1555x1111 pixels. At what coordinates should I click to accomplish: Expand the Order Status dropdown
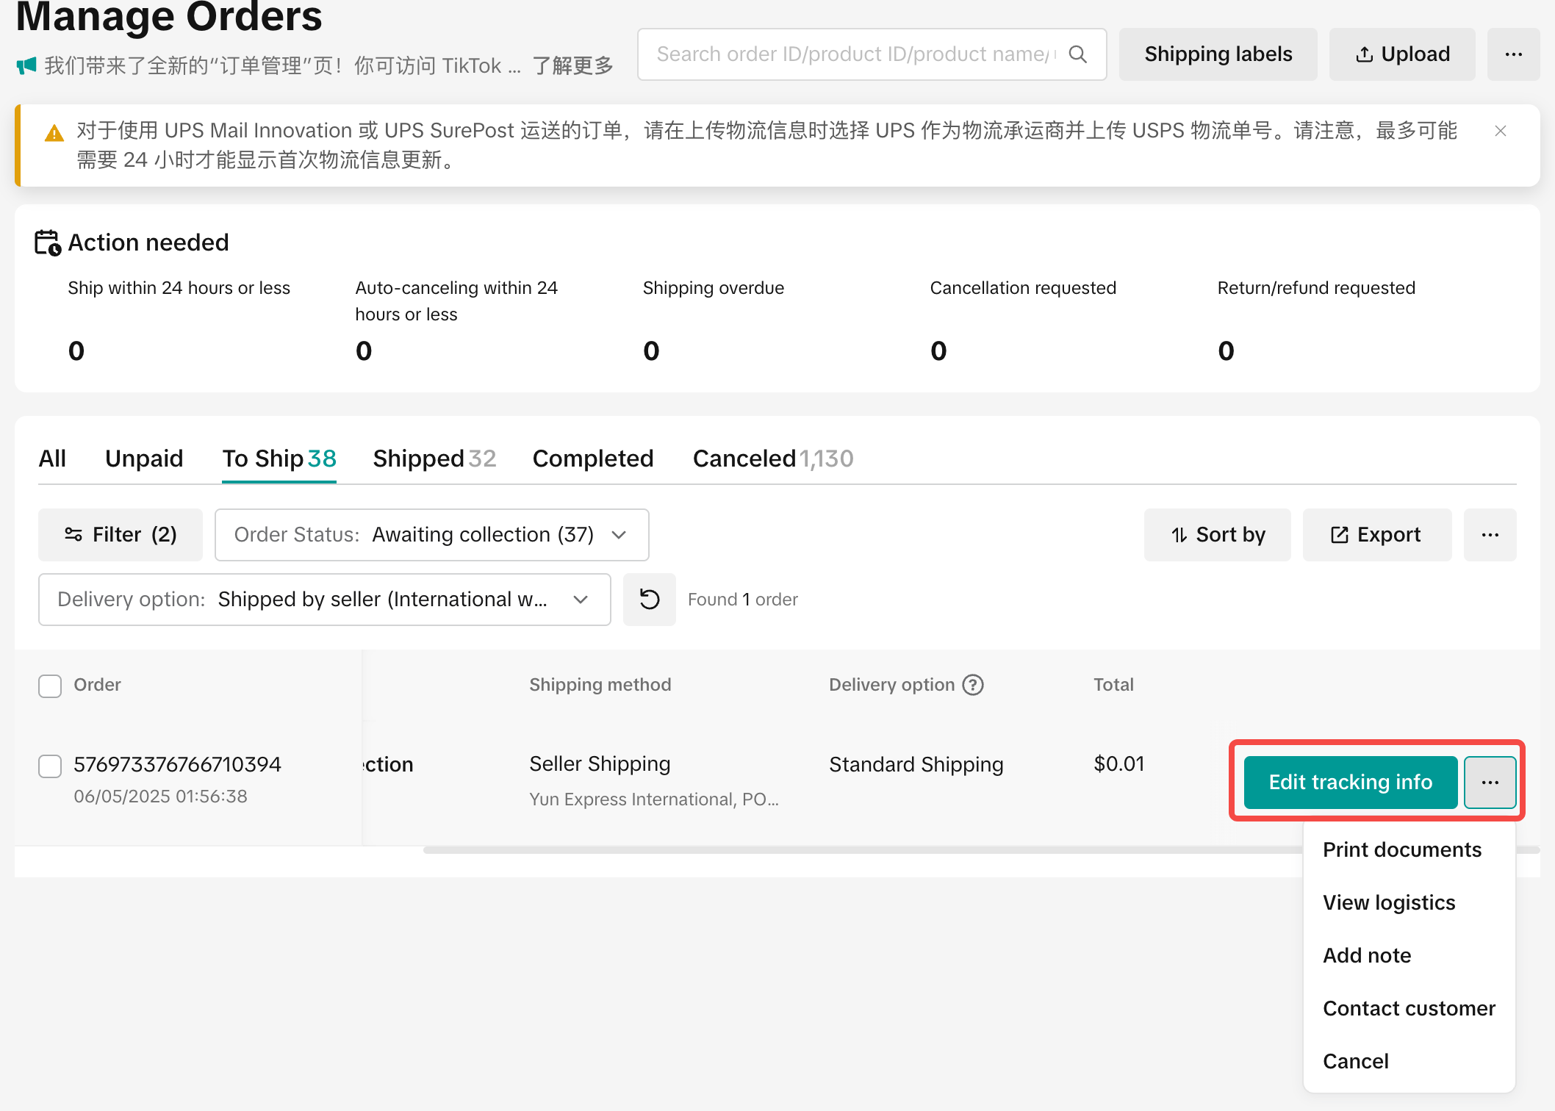click(431, 535)
